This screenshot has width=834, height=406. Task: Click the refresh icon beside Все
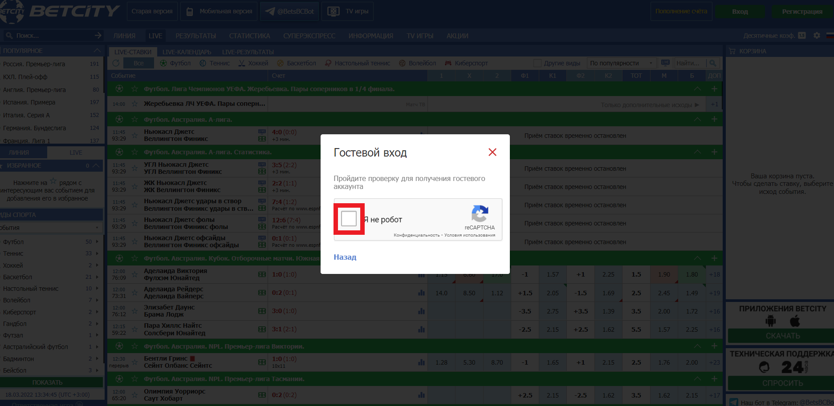[116, 63]
